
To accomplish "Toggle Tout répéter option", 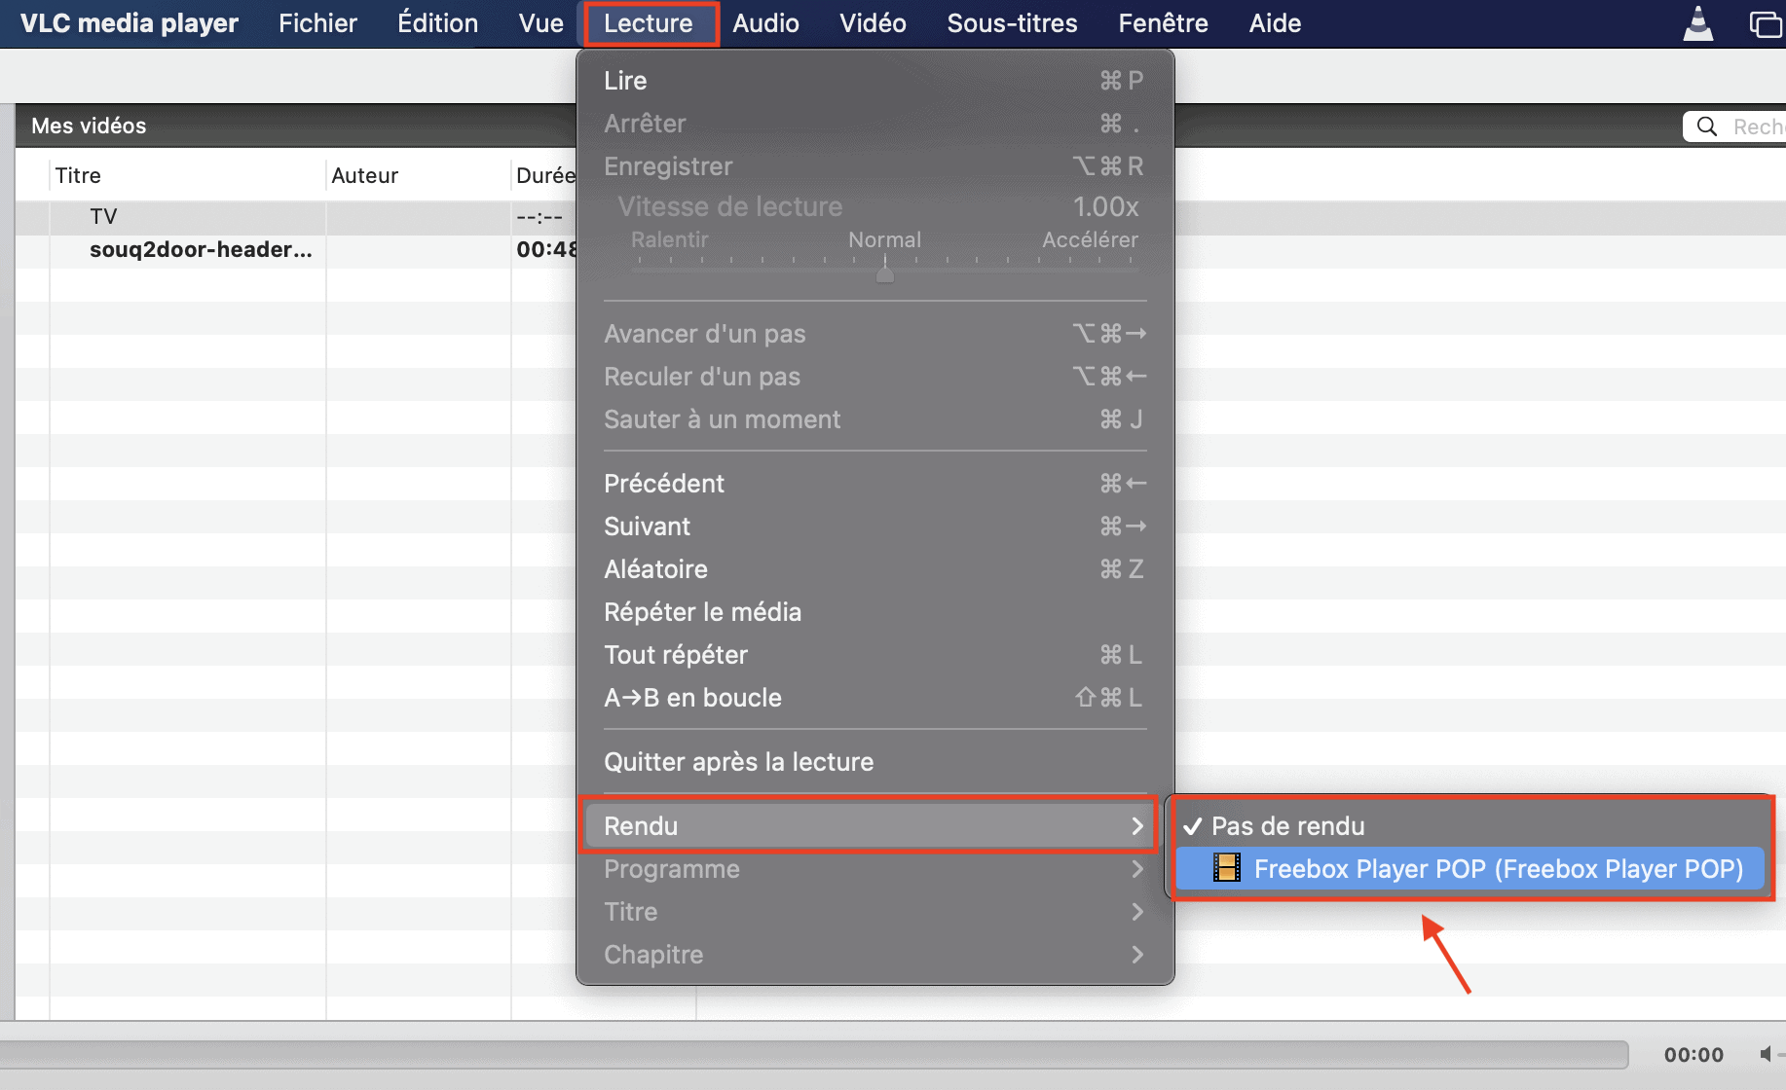I will (874, 655).
